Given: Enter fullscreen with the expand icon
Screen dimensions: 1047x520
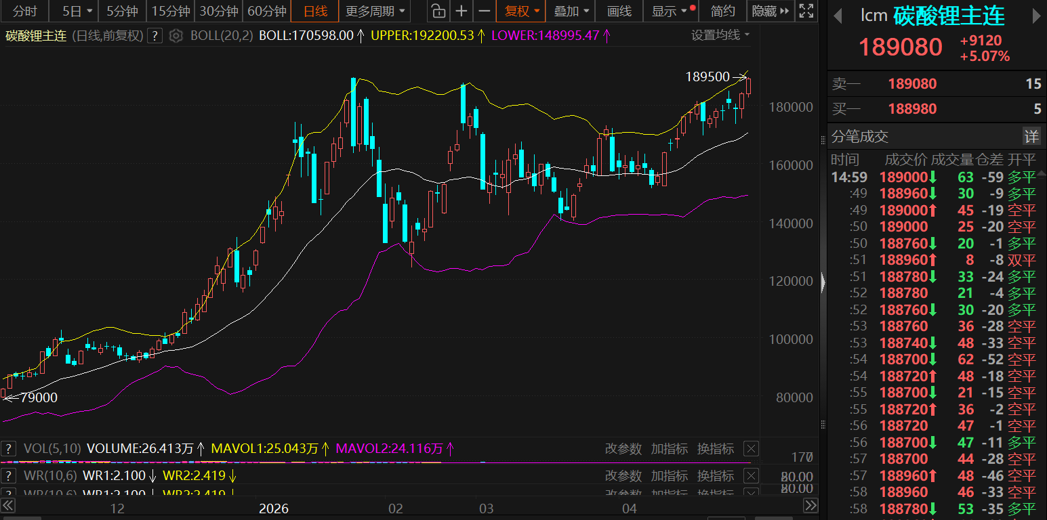Looking at the screenshot, I should pos(806,11).
